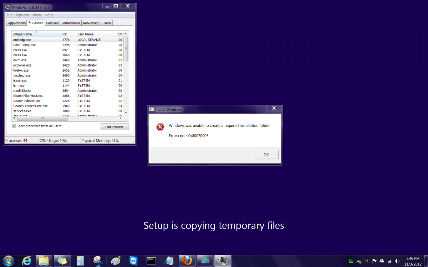Click the Install Windows title bar icon
Viewport: 428px width, 267px height.
(x=152, y=109)
